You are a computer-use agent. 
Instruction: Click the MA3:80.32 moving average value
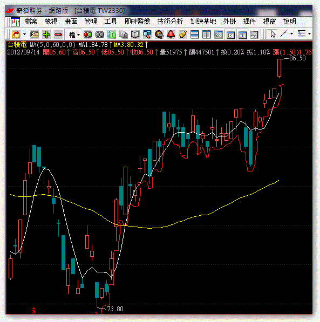tap(129, 45)
